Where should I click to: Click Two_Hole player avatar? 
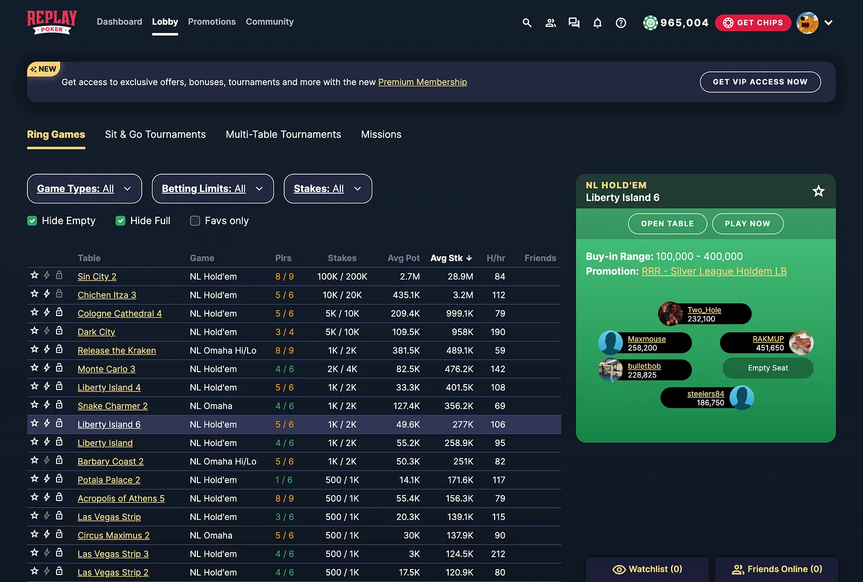click(670, 314)
